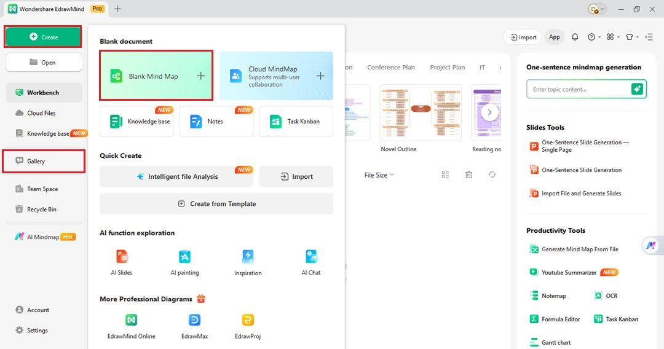Click Create from Template
The height and width of the screenshot is (349, 664).
[216, 203]
